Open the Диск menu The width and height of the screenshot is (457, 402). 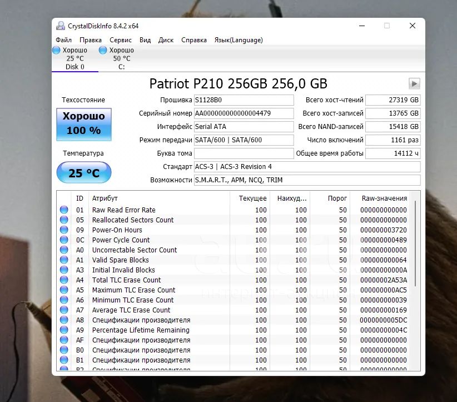(x=166, y=40)
